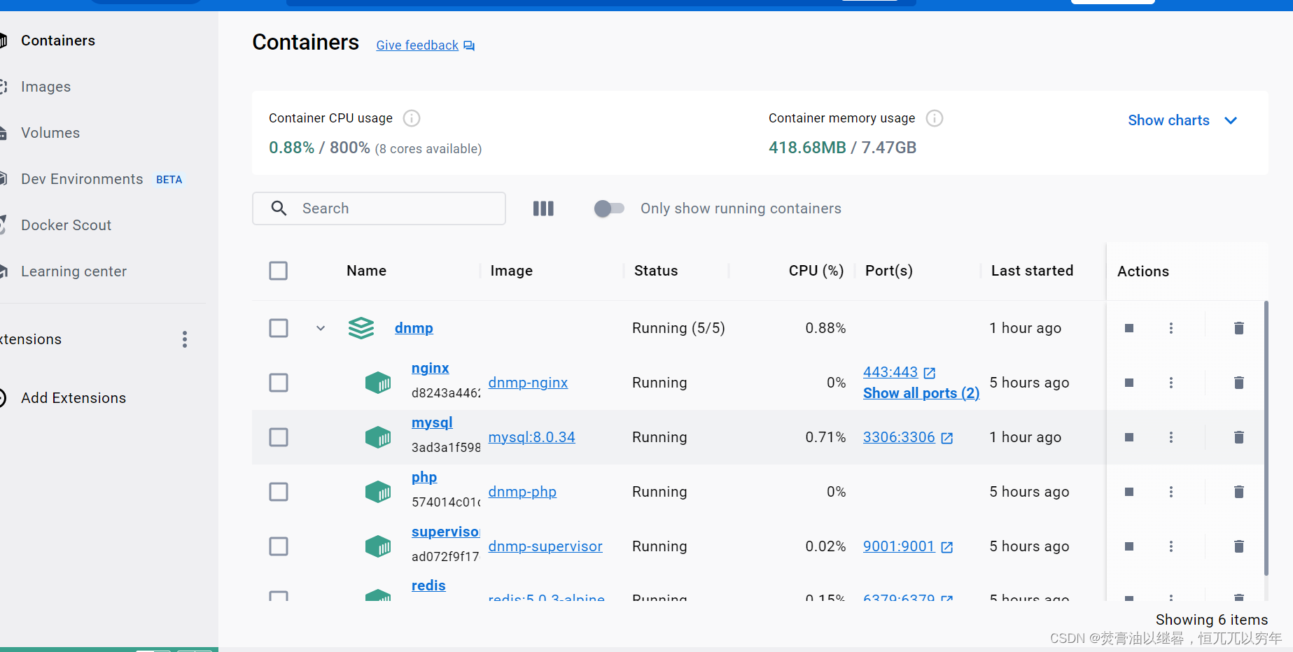Stop the nginx container

pyautogui.click(x=1129, y=383)
